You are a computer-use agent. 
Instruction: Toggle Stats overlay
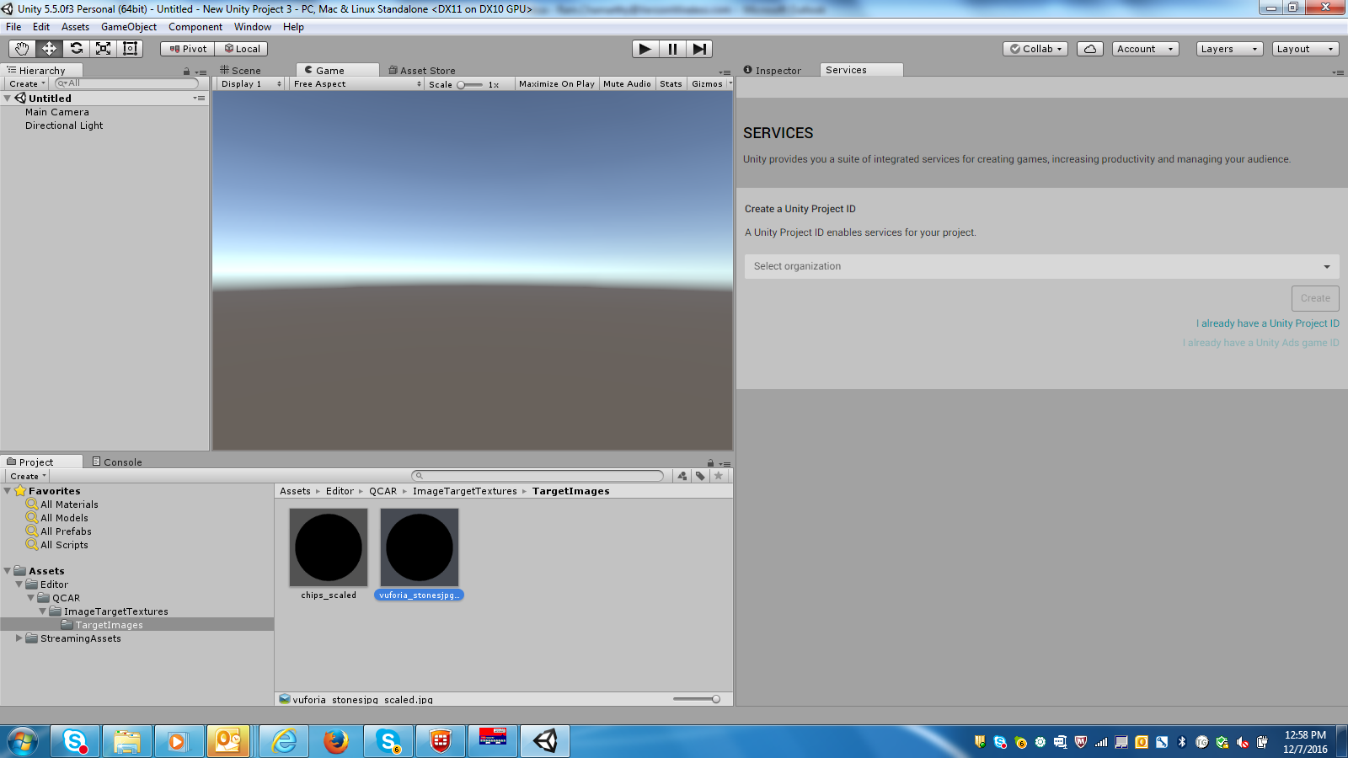click(x=671, y=84)
